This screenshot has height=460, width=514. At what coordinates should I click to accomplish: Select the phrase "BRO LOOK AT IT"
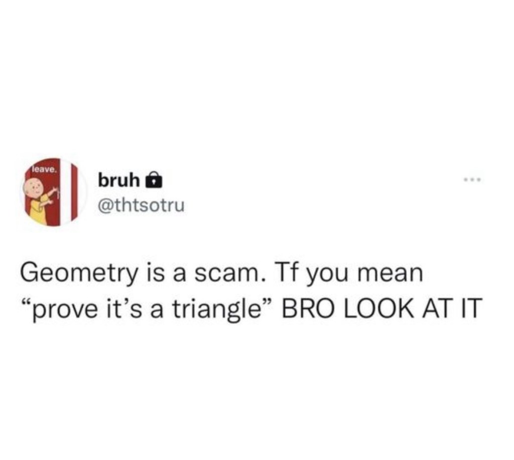click(382, 308)
